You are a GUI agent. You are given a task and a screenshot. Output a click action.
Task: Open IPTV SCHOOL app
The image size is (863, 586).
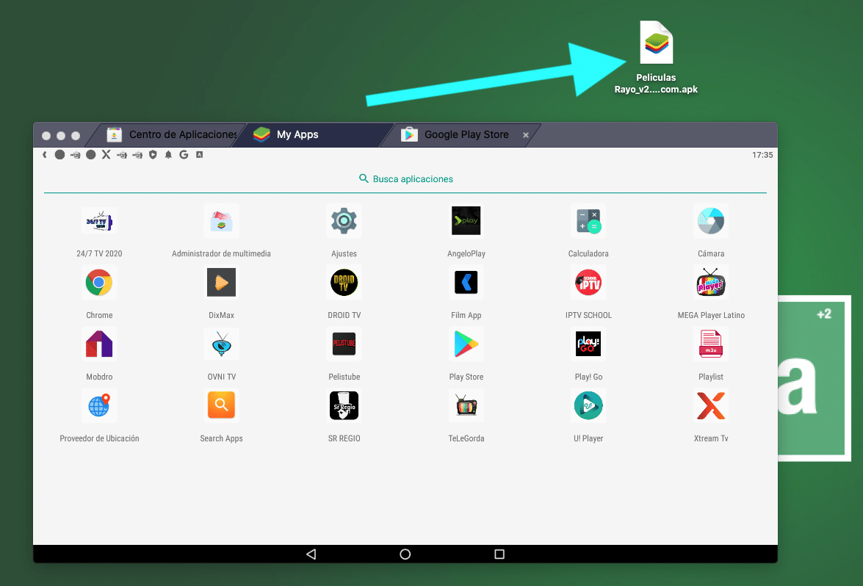point(588,283)
